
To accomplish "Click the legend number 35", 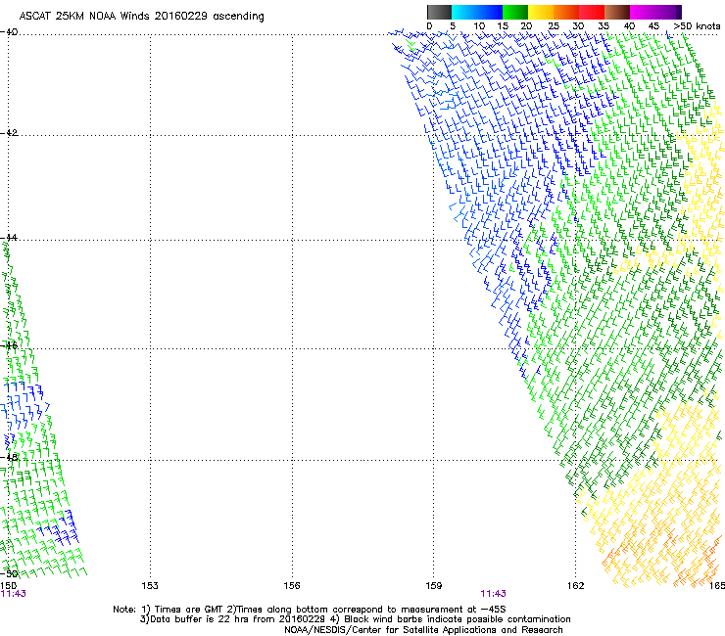I will [x=604, y=26].
